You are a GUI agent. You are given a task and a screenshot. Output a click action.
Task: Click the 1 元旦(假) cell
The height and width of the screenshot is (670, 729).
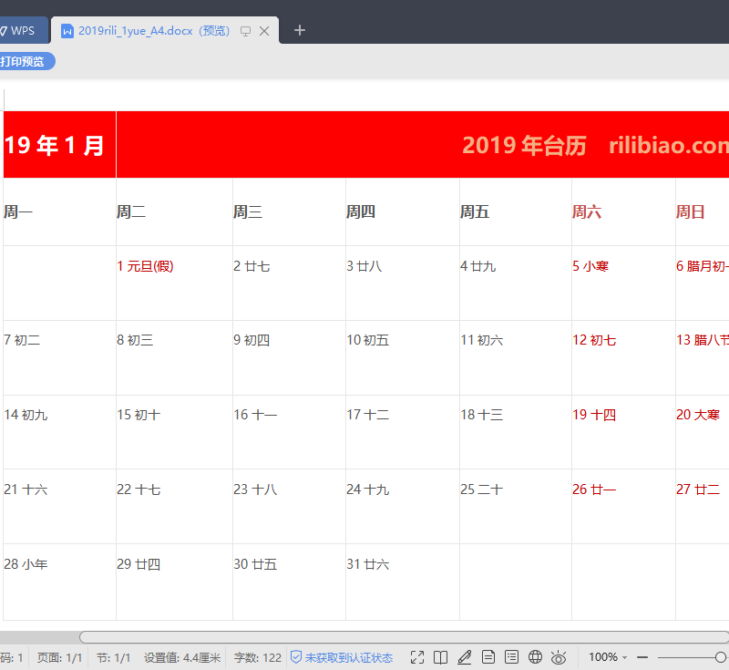[174, 283]
